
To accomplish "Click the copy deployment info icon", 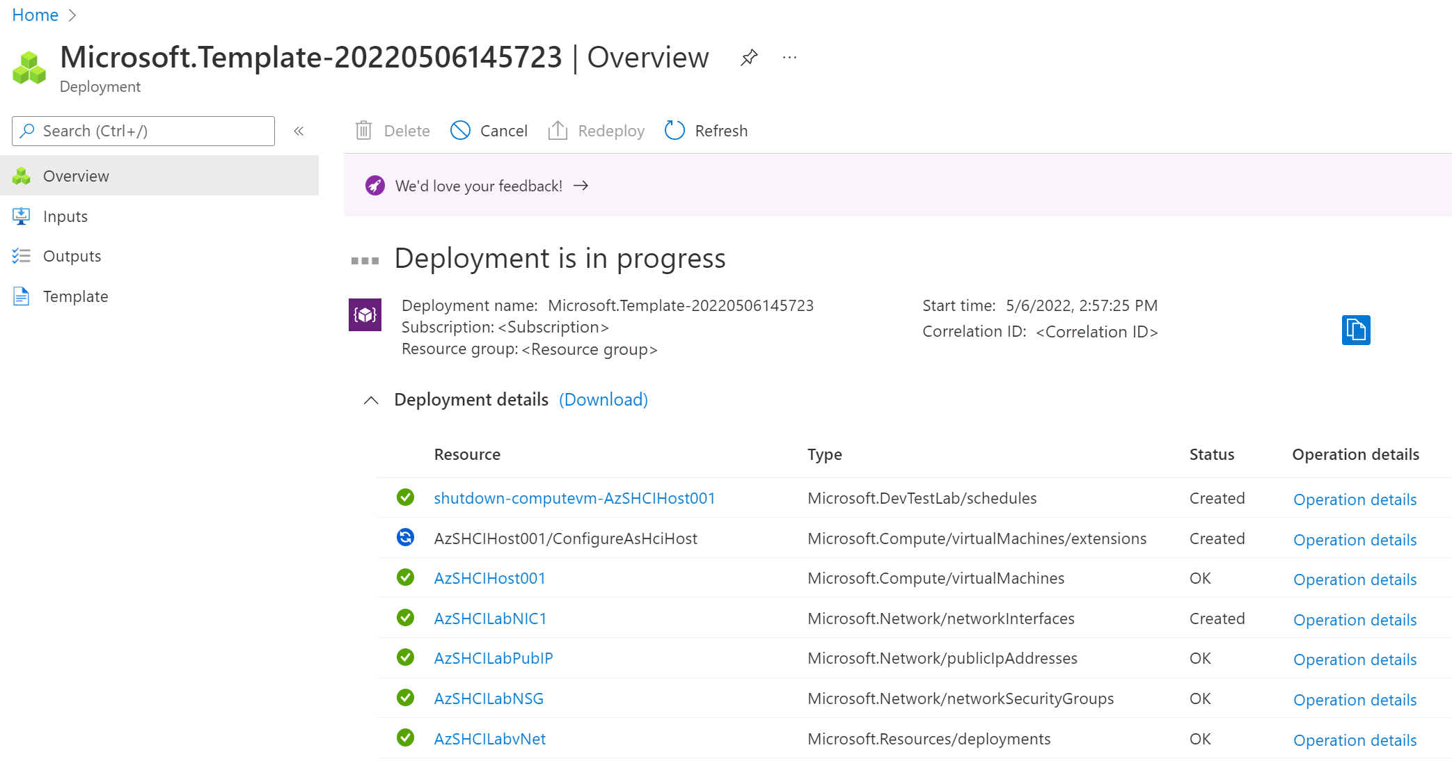I will click(1355, 330).
